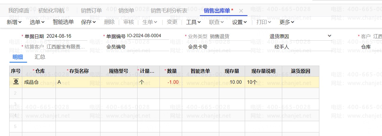Screen dimensions: 382x136
Task: Click the 经手人 input field
Action: pyautogui.click(x=311, y=47)
